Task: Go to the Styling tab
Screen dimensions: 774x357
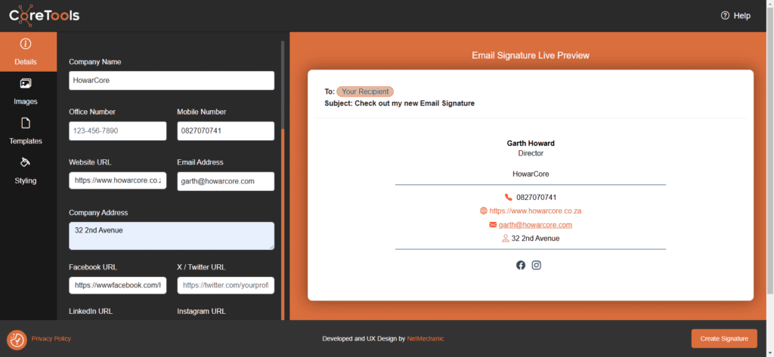Action: [x=26, y=170]
